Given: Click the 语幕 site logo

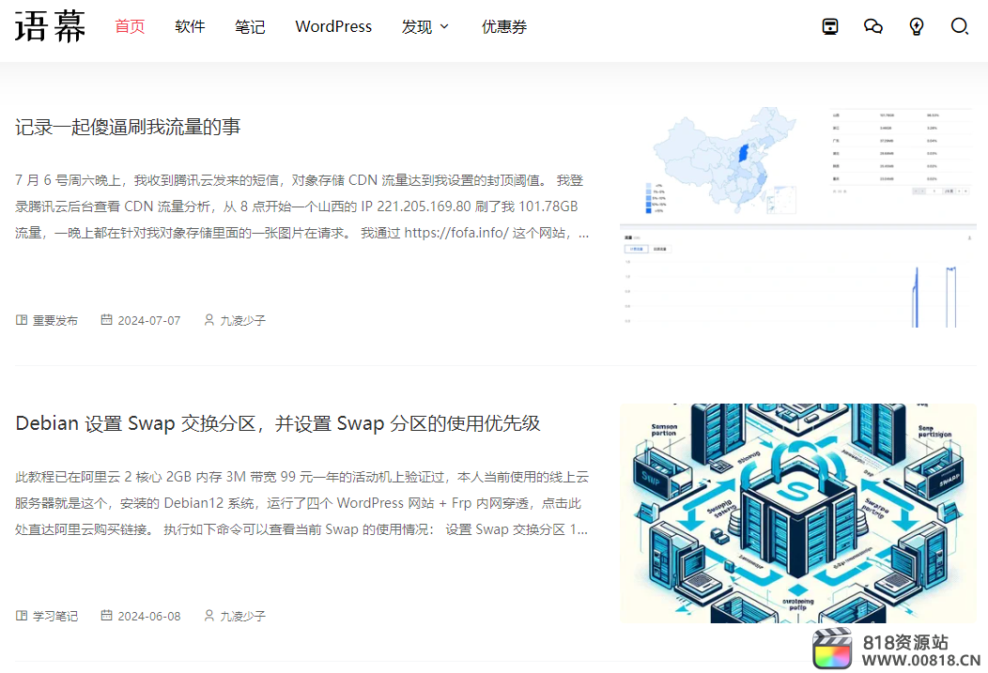Looking at the screenshot, I should tap(51, 26).
